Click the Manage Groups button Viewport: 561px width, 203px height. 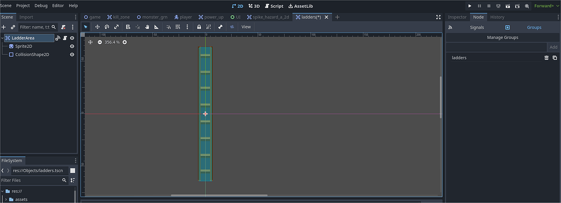click(502, 37)
